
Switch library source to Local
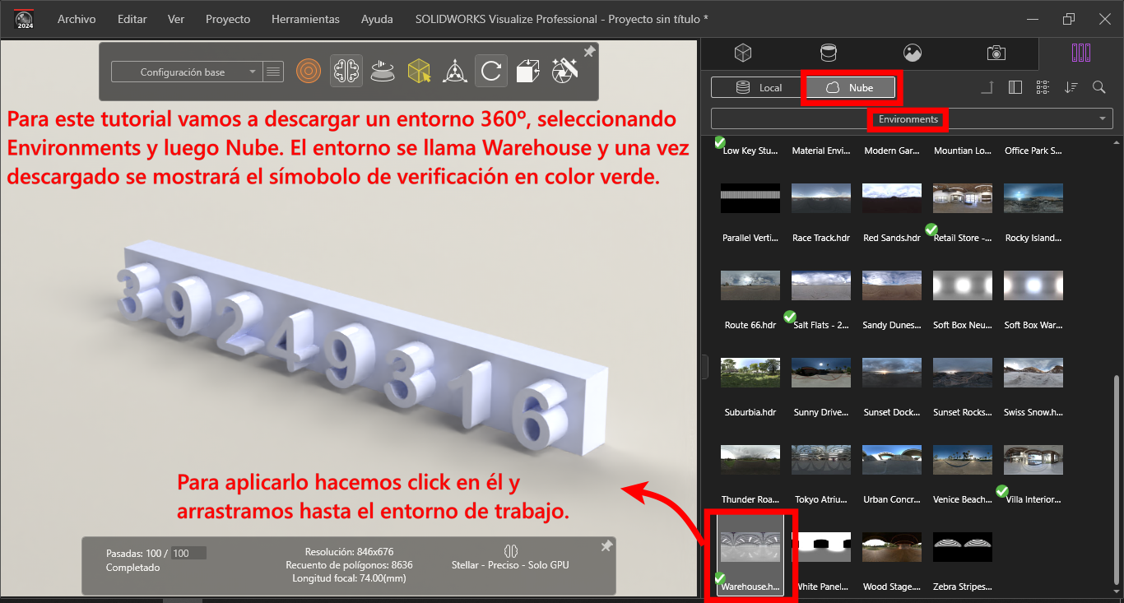(759, 87)
